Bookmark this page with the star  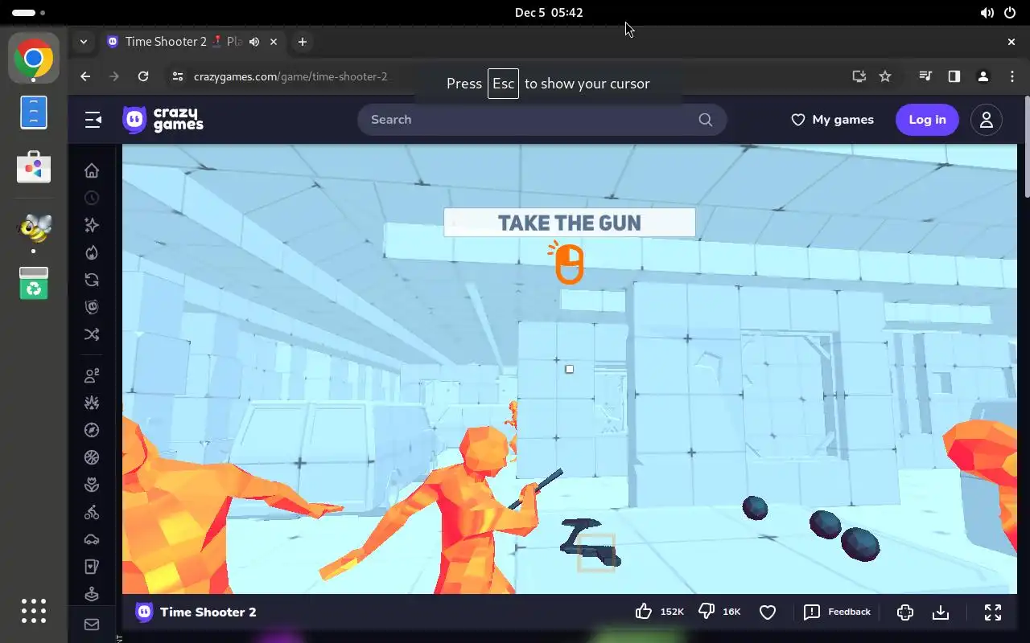pyautogui.click(x=885, y=76)
